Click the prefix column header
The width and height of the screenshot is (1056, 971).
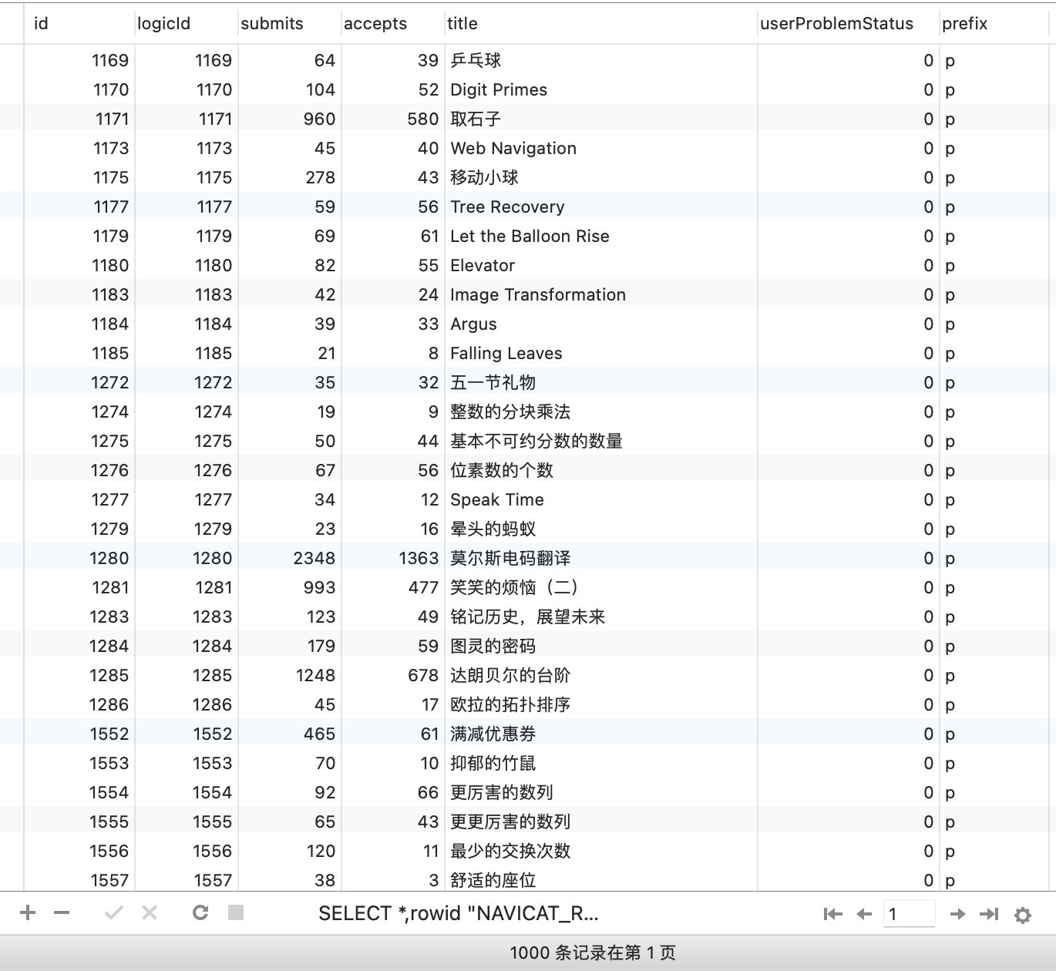994,24
